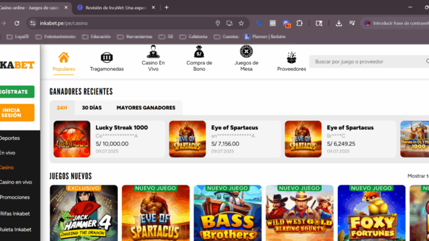The width and height of the screenshot is (429, 241).
Task: Click the Mostrar todo link for Juegos Nuevos
Action: pos(418,176)
